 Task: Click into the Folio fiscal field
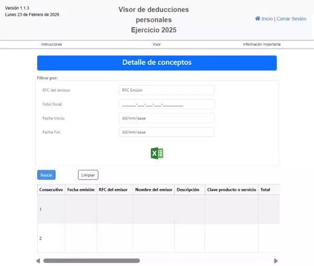coord(166,104)
